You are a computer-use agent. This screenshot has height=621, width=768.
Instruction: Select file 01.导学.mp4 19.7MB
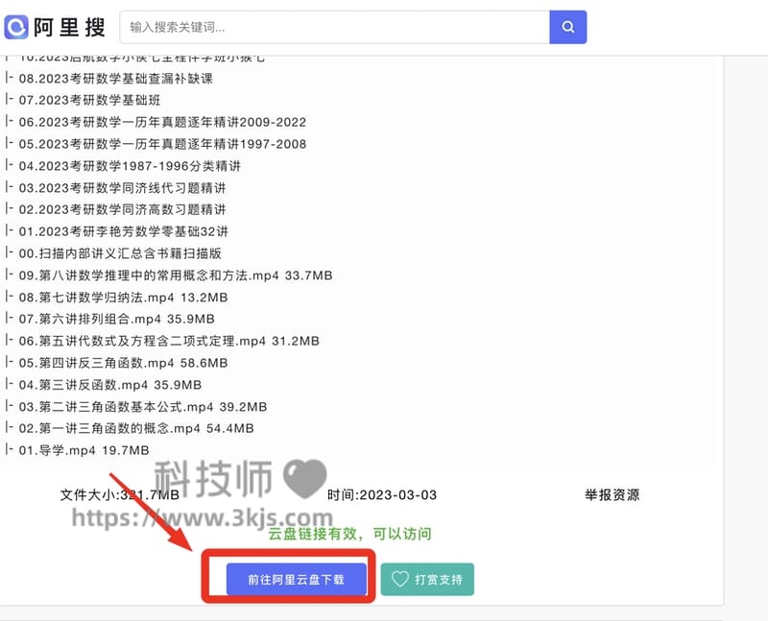[84, 450]
